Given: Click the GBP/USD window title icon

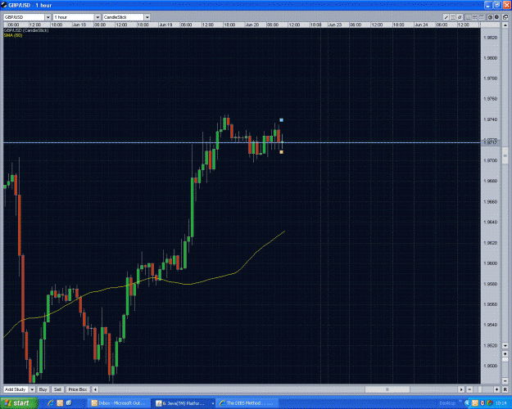Looking at the screenshot, I should 4,5.
